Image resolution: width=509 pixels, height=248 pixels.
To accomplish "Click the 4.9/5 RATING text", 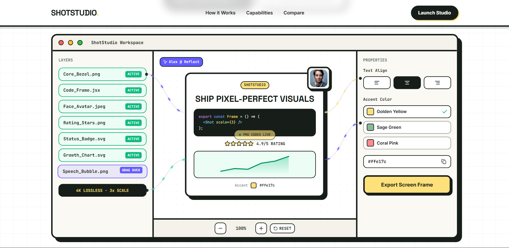I will (x=271, y=144).
